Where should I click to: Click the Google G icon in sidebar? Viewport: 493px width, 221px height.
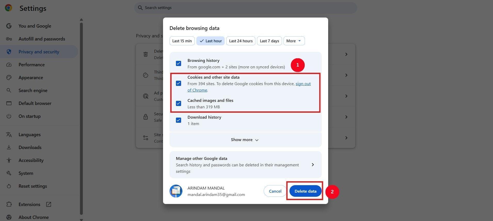(x=9, y=26)
